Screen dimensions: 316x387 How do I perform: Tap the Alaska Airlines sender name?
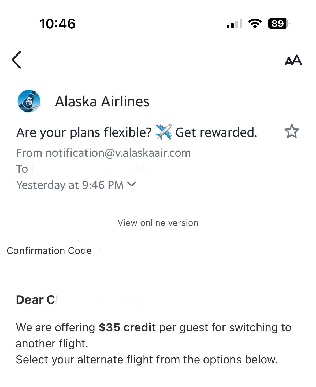102,102
